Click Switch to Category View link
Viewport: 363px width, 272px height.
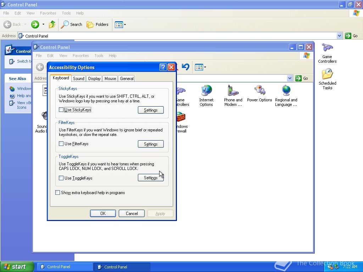pos(20,61)
